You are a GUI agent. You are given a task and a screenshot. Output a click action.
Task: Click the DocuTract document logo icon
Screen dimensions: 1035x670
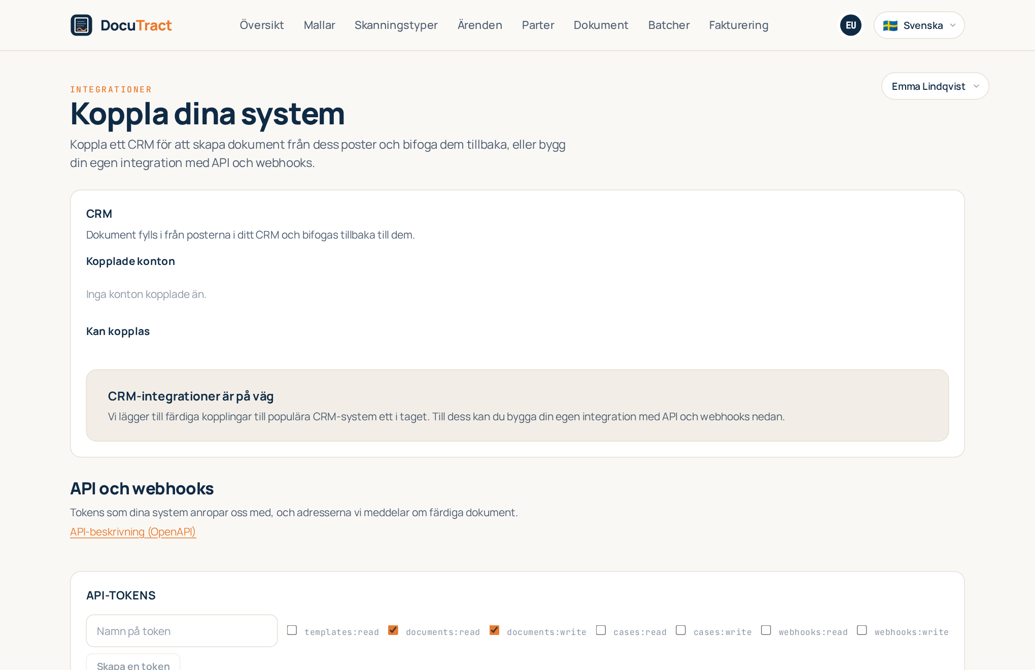pos(81,25)
